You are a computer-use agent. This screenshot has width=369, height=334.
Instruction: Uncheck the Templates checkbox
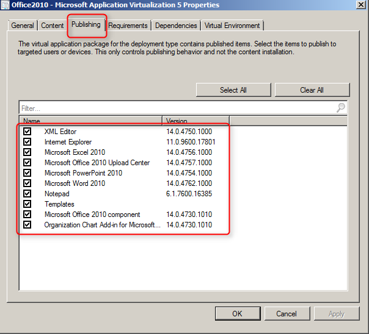click(x=27, y=204)
